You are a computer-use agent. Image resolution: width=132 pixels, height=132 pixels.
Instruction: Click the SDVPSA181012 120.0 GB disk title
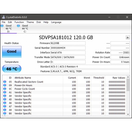[x=66, y=38]
